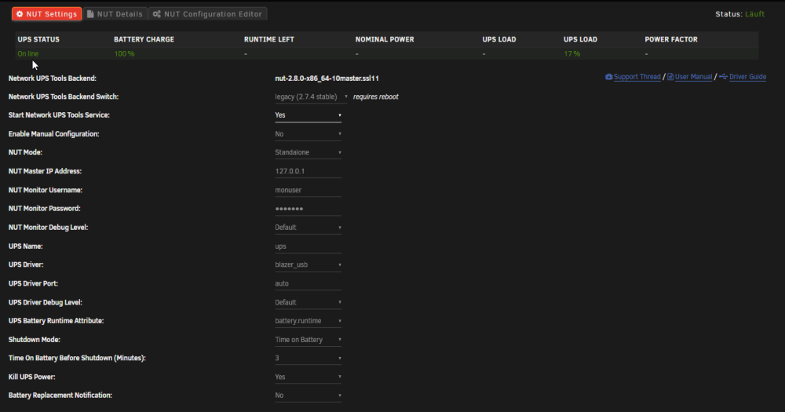Click the backend version nut-2.8.0-x86_64-10master.ssl11
Screen dimensions: 785x412
coord(327,78)
